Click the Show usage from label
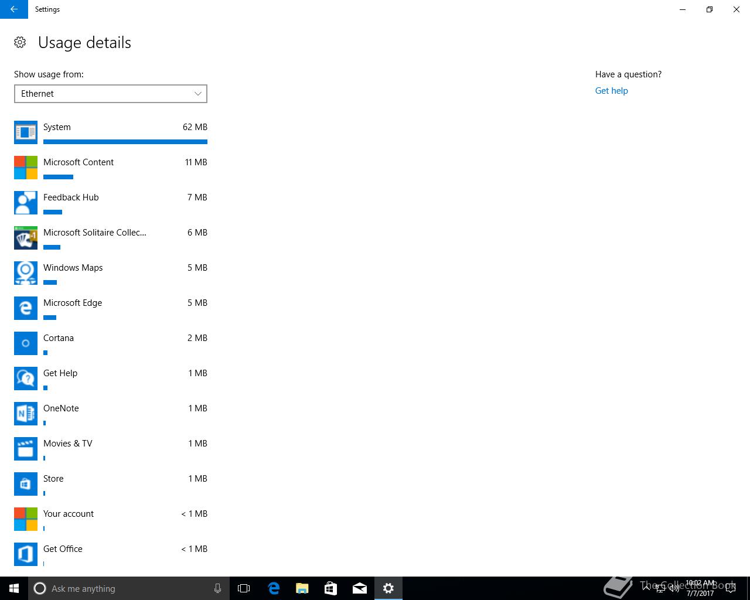 tap(49, 74)
